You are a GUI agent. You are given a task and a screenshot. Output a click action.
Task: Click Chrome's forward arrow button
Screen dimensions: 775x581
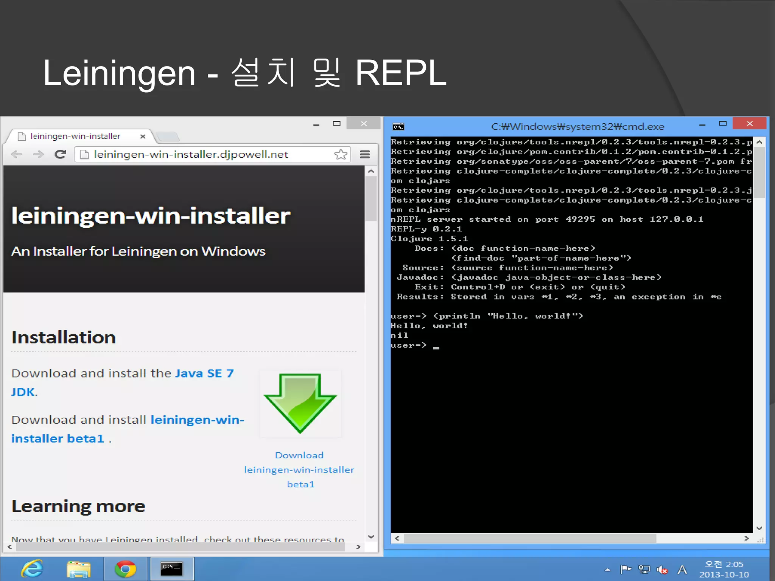coord(38,154)
